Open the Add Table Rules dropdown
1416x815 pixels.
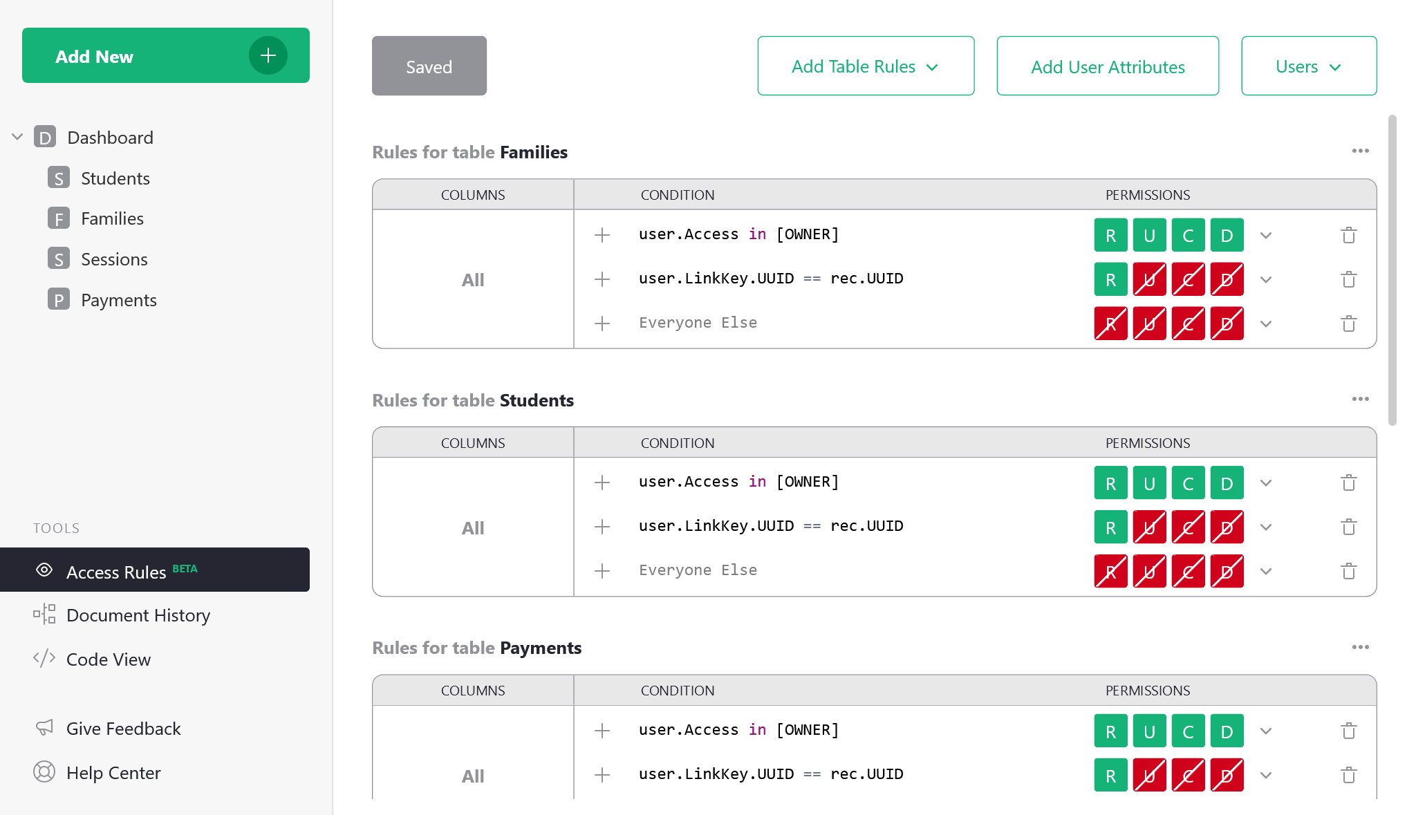865,66
